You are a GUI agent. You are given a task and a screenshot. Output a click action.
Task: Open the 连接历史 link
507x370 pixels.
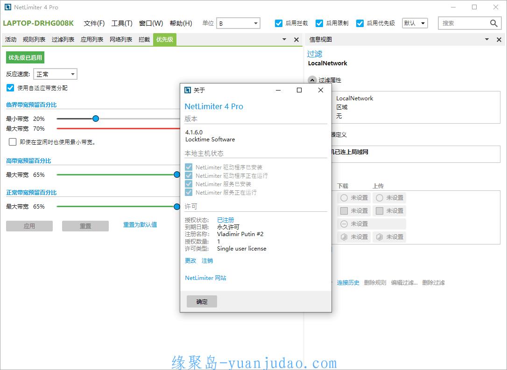tap(348, 283)
